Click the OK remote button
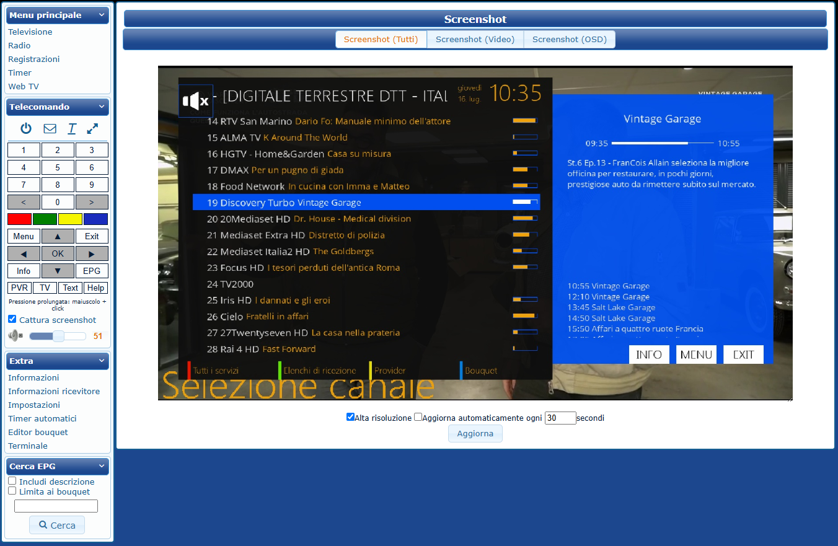Screen dimensions: 838x546 (x=58, y=253)
